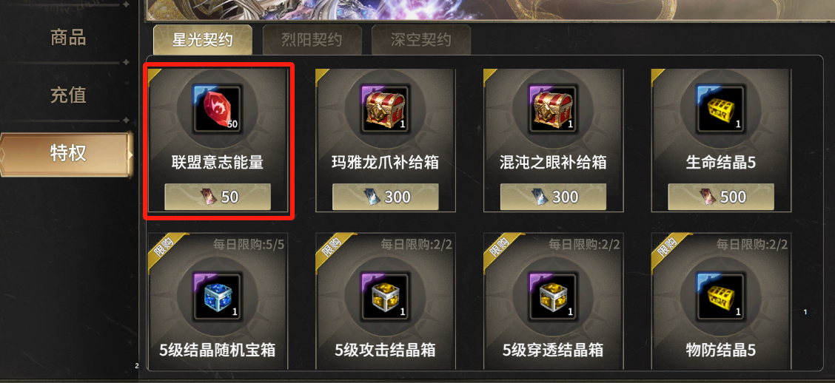Click the 5级穿透结晶箱 item icon
This screenshot has height=383, width=835.
(553, 296)
